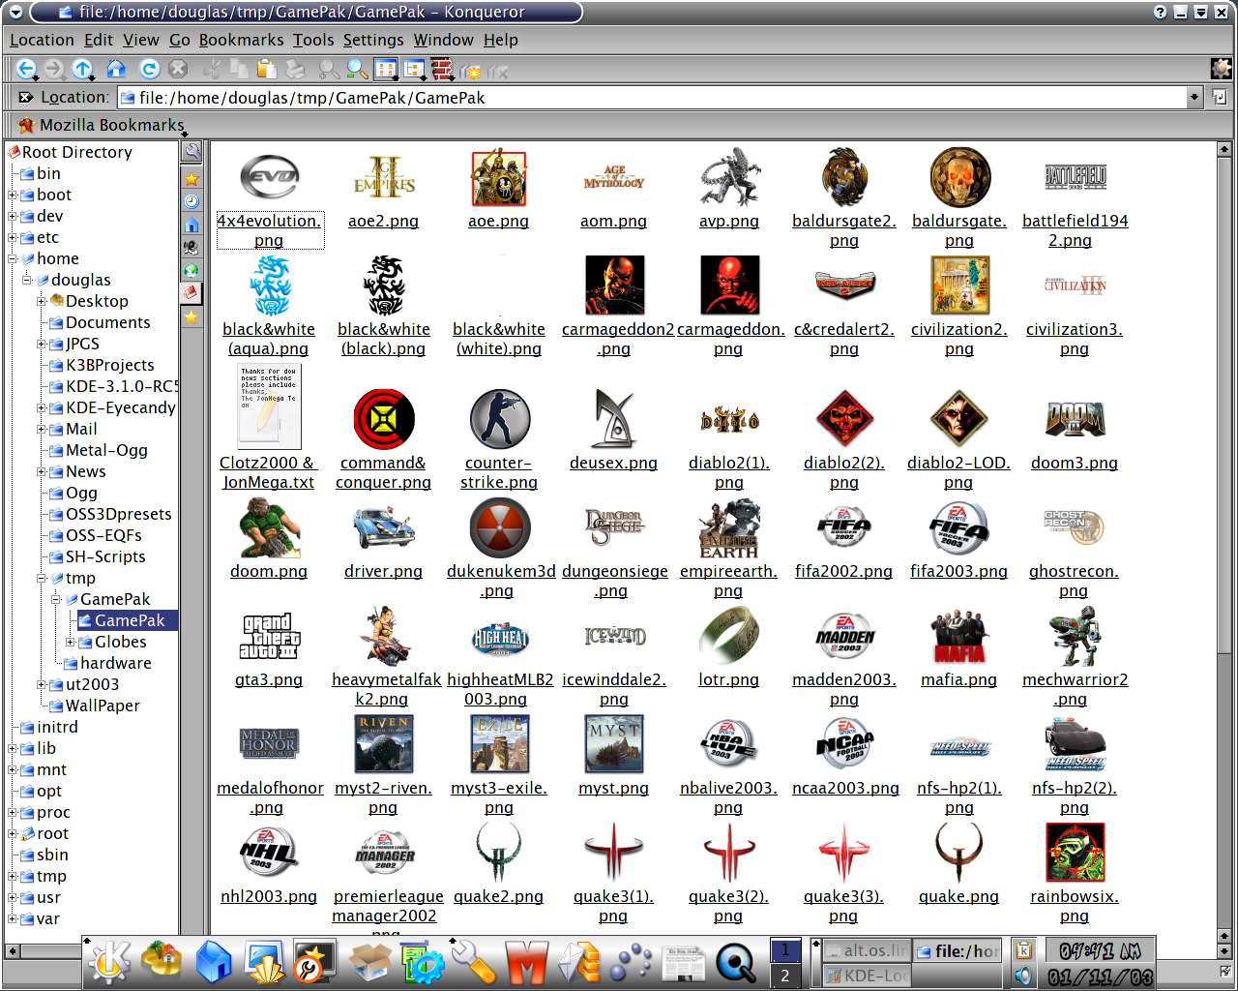Open the Location history dropdown arrow
This screenshot has width=1238, height=991.
(x=1194, y=97)
